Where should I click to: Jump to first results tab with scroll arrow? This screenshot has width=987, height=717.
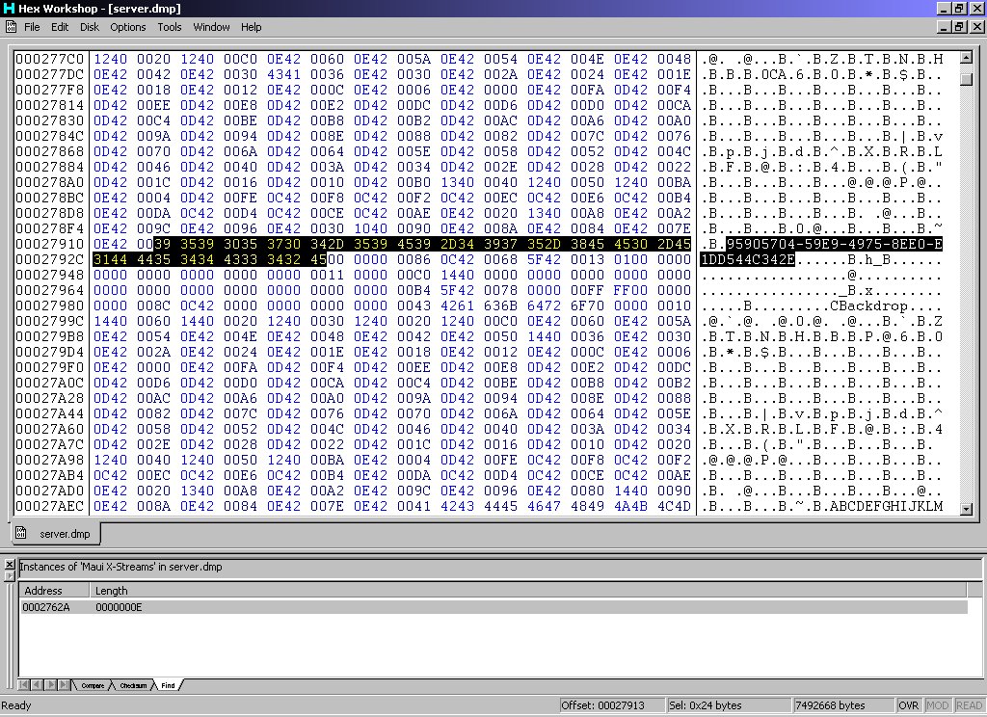tap(24, 685)
